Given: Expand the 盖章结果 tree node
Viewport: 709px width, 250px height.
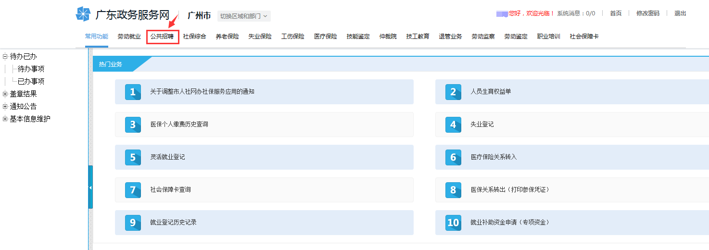Looking at the screenshot, I should pyautogui.click(x=5, y=94).
